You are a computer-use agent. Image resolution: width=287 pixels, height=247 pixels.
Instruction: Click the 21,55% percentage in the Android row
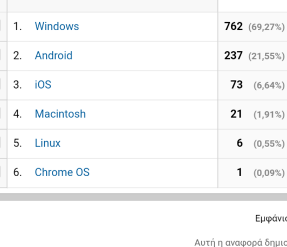pos(266,56)
